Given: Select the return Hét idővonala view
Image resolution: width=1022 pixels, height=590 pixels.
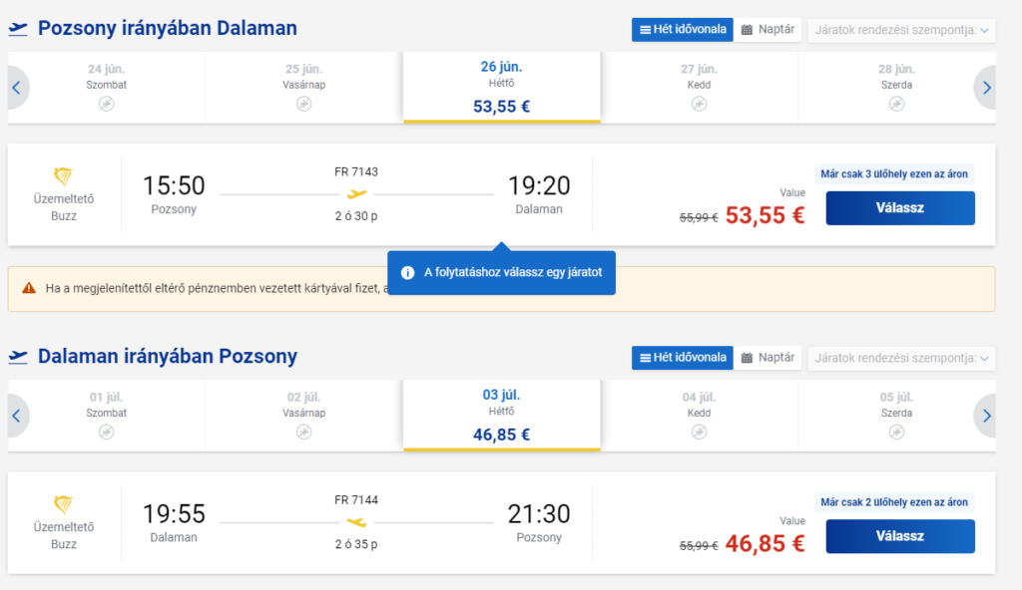Looking at the screenshot, I should coord(683,358).
